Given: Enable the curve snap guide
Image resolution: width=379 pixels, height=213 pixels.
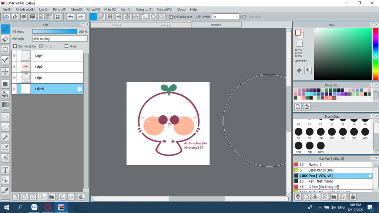Looking at the screenshot, I should [x=145, y=17].
